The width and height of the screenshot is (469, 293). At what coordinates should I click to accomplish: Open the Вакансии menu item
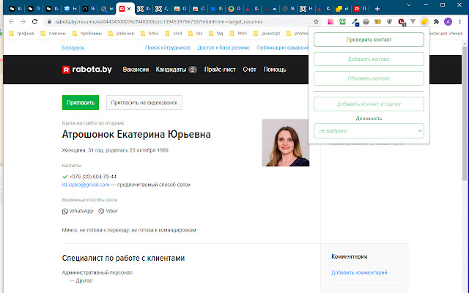coord(137,70)
